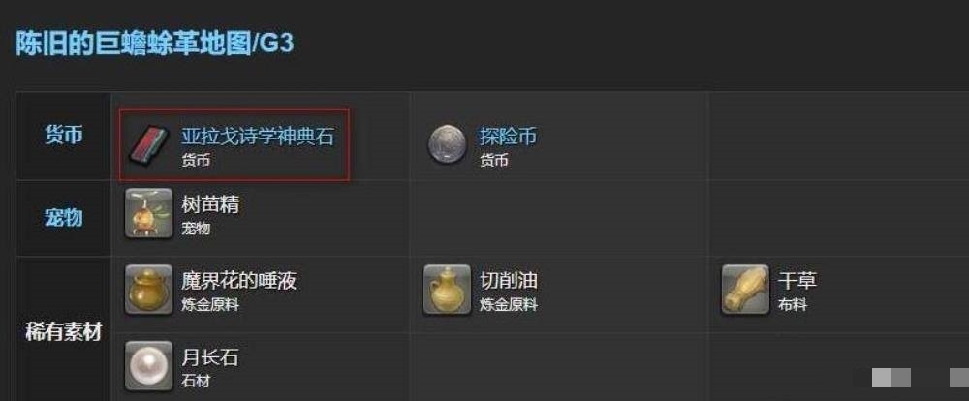Click the 切削油 jug icon
Screen dimensions: 969x401
coord(447,290)
